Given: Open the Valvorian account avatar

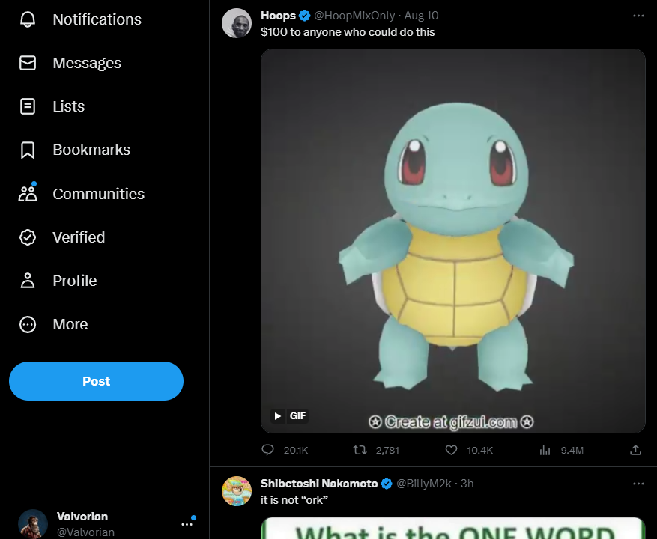Looking at the screenshot, I should pos(33,524).
